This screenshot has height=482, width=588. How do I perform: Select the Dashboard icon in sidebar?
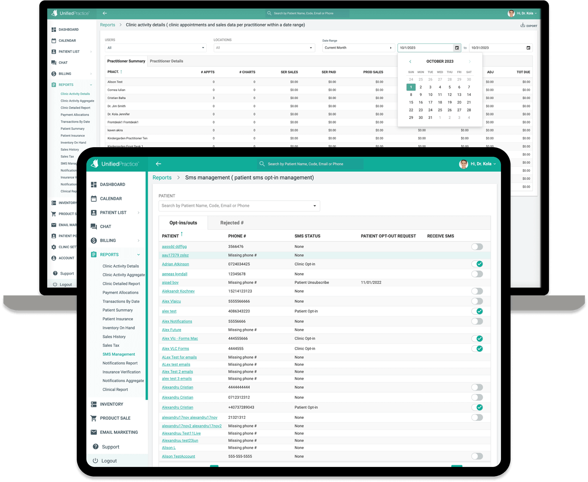93,184
